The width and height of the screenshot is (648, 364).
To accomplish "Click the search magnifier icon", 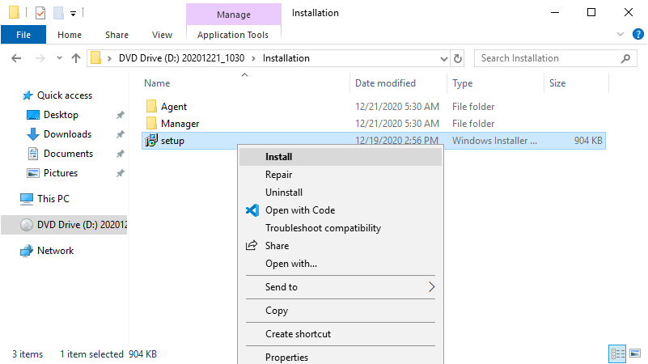I will pyautogui.click(x=625, y=58).
